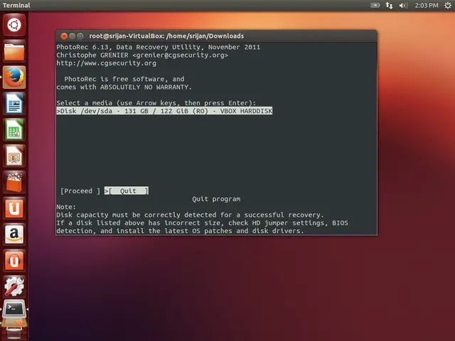Image resolution: width=455 pixels, height=341 pixels.
Task: Open LibreOffice Impress presentation launcher
Action: pos(14,156)
